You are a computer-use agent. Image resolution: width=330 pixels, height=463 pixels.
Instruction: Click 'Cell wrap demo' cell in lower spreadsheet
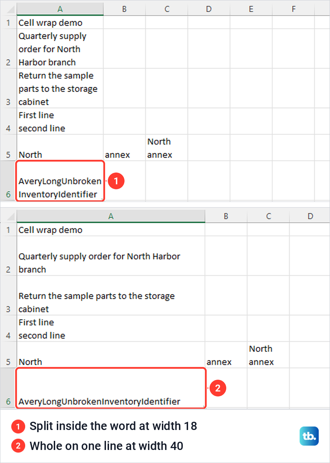click(111, 229)
